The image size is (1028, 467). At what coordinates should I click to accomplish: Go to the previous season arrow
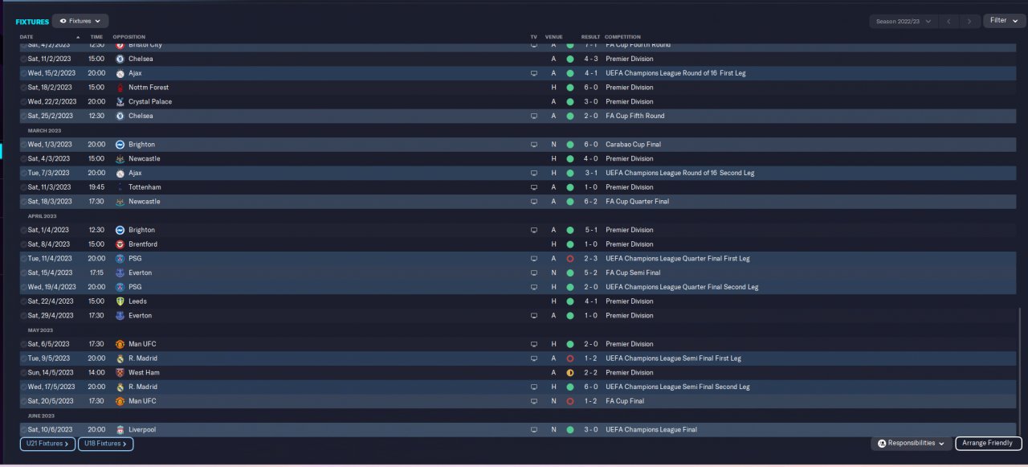[x=948, y=21]
